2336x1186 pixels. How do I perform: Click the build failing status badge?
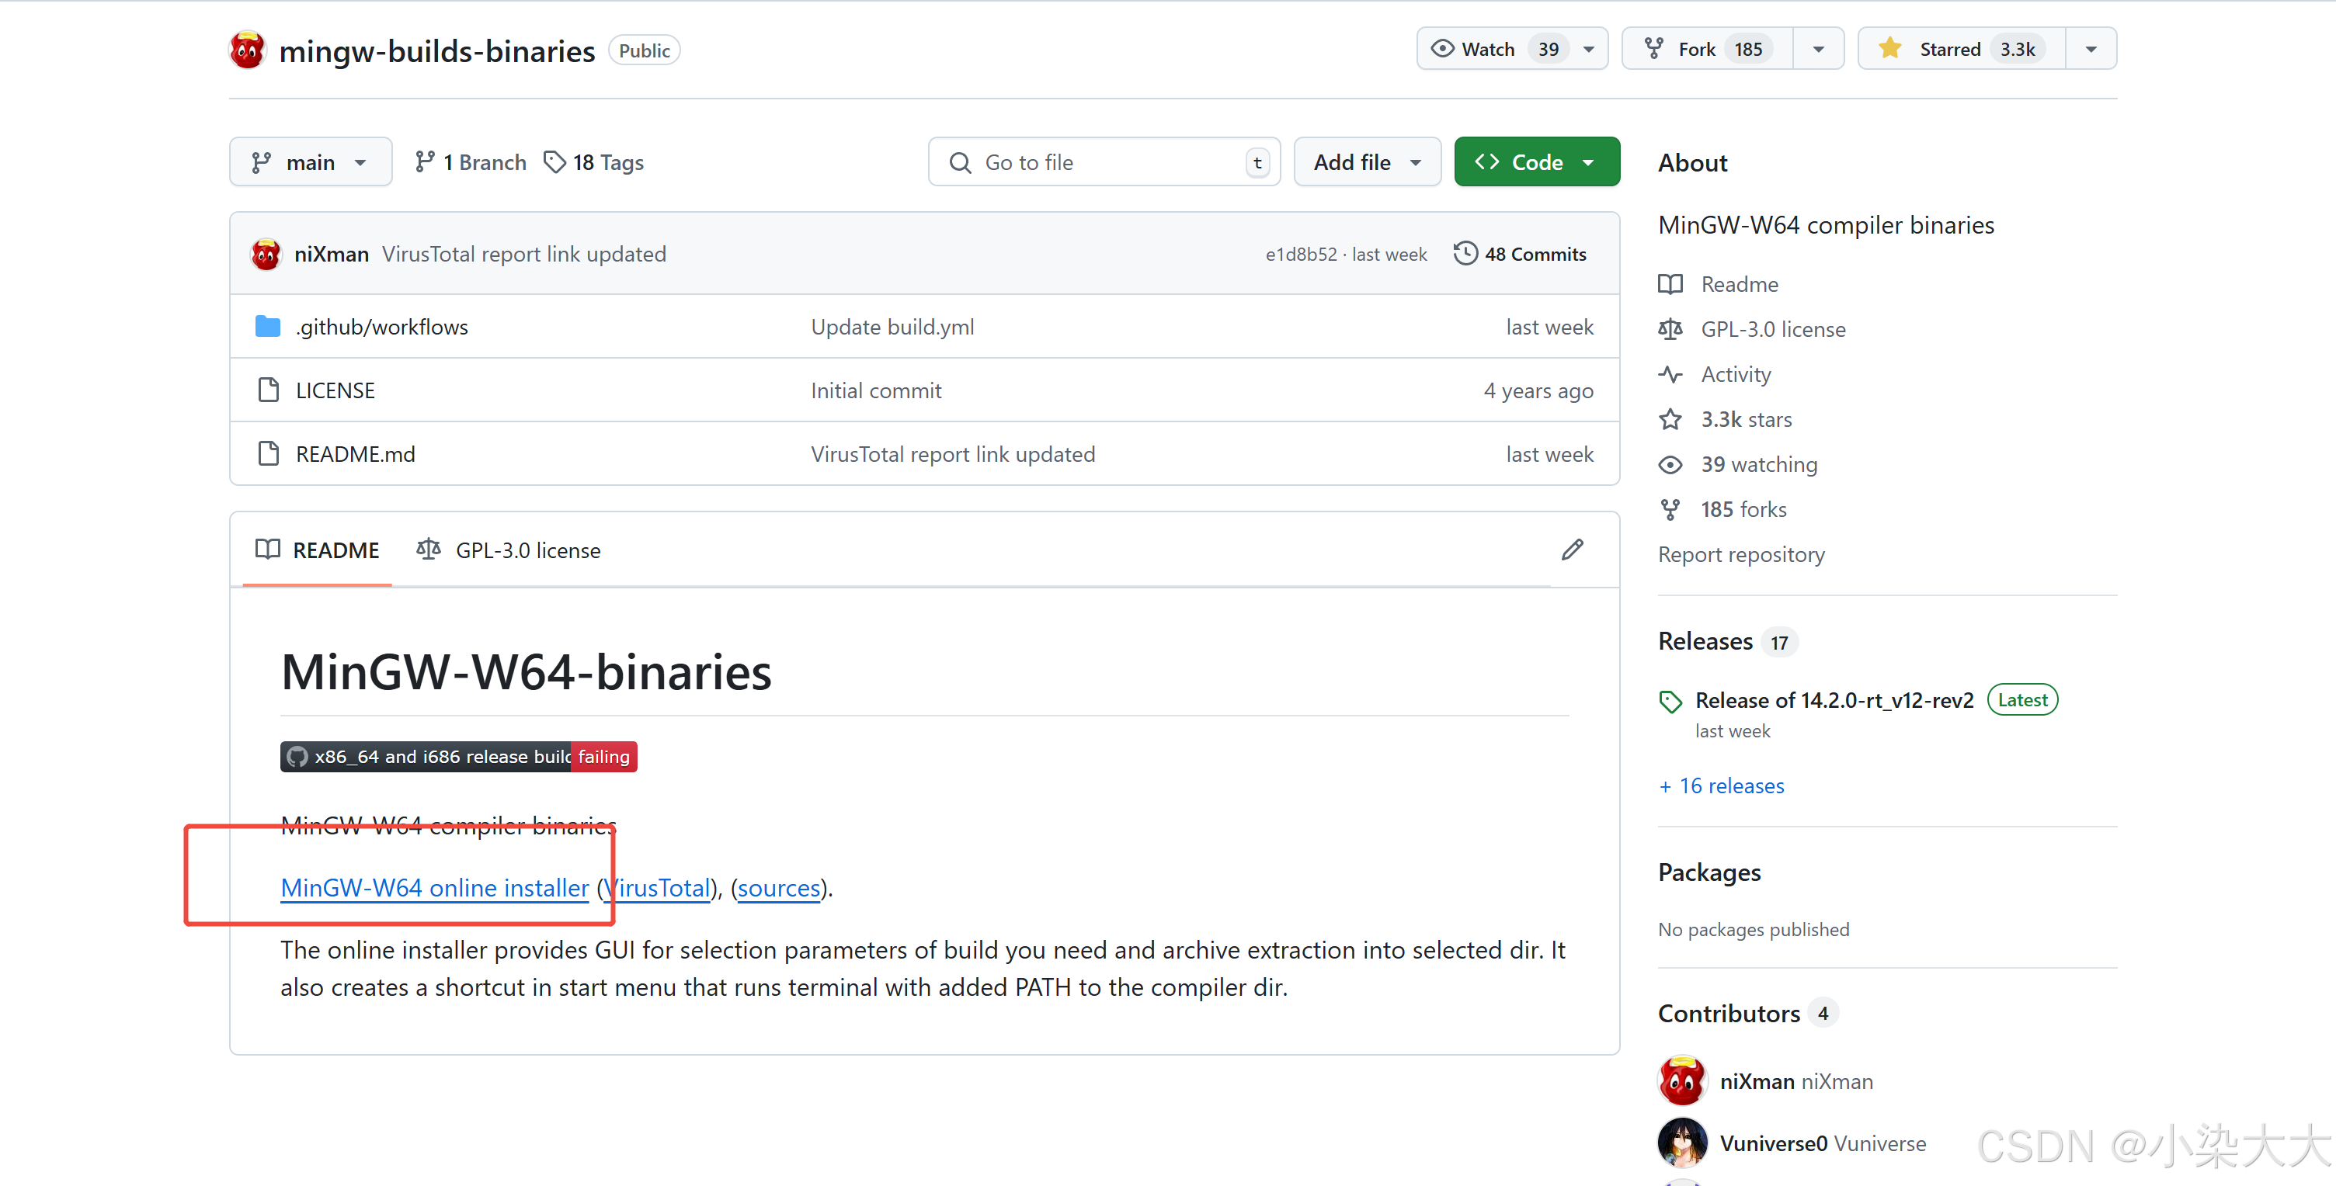click(458, 757)
